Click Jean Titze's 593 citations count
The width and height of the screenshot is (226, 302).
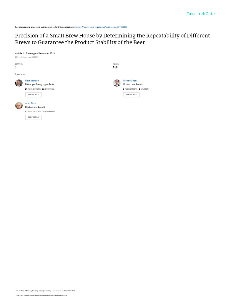coord(49,111)
